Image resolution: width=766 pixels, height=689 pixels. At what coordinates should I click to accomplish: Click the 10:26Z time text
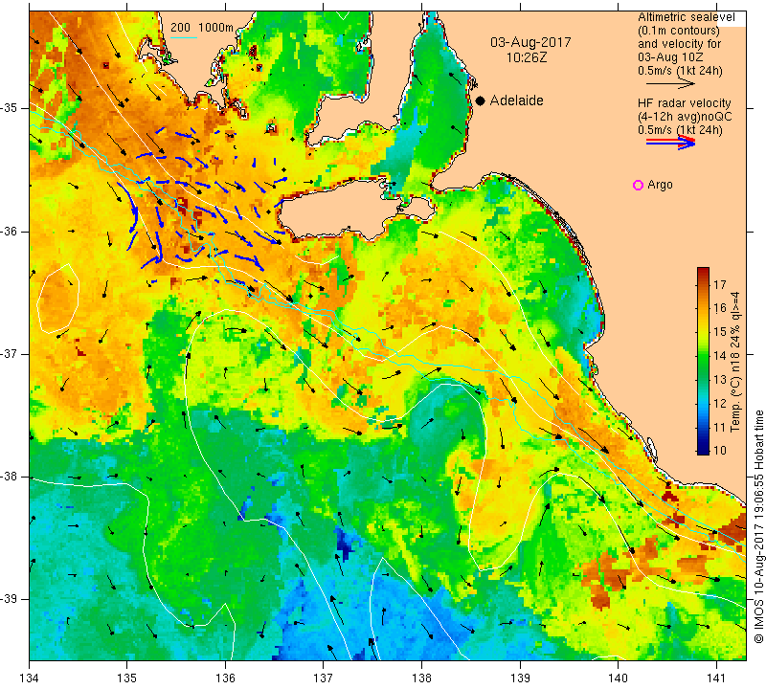(527, 57)
